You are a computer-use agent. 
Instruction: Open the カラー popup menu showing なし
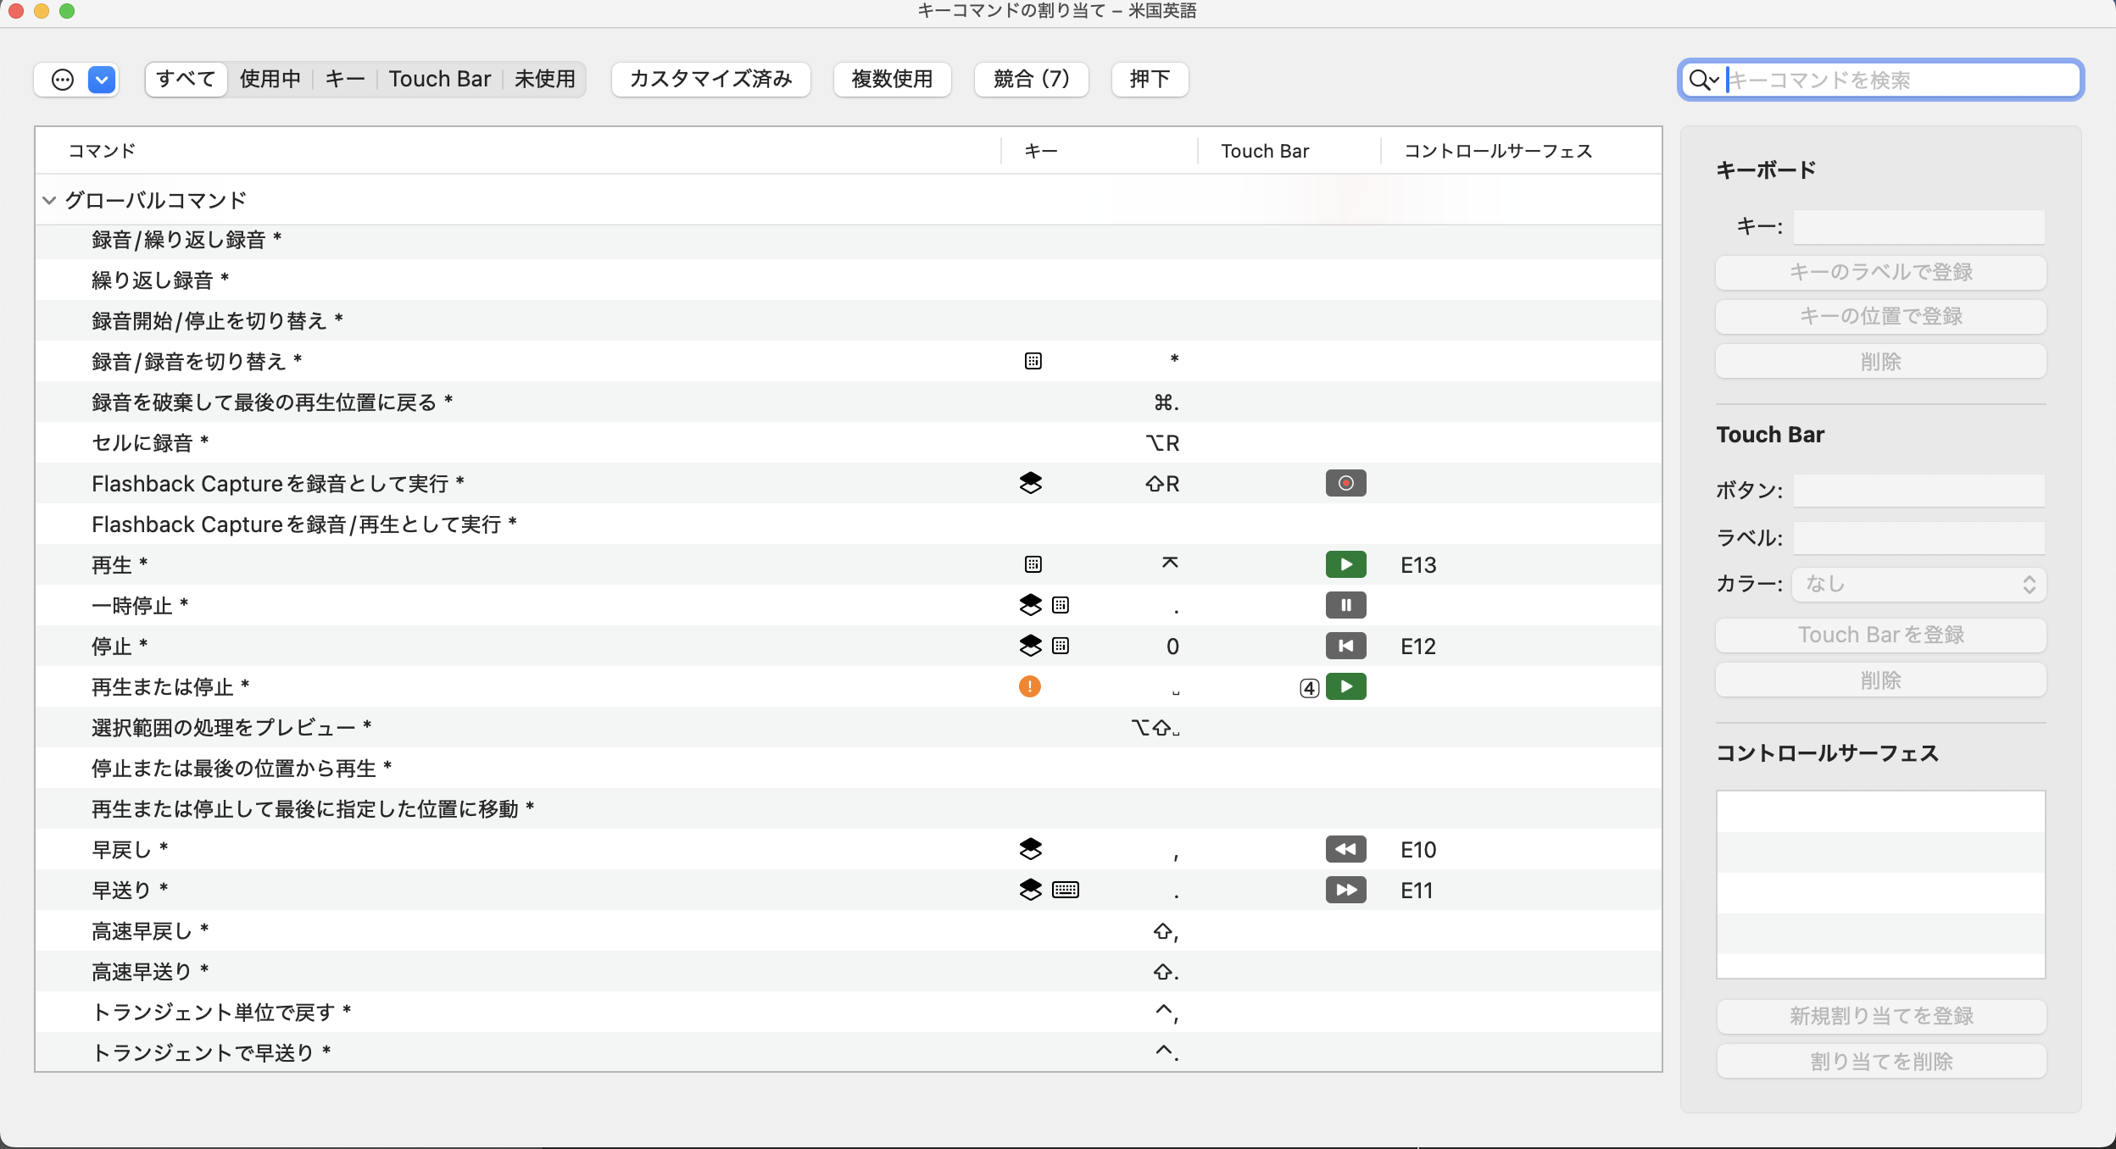coord(1919,584)
